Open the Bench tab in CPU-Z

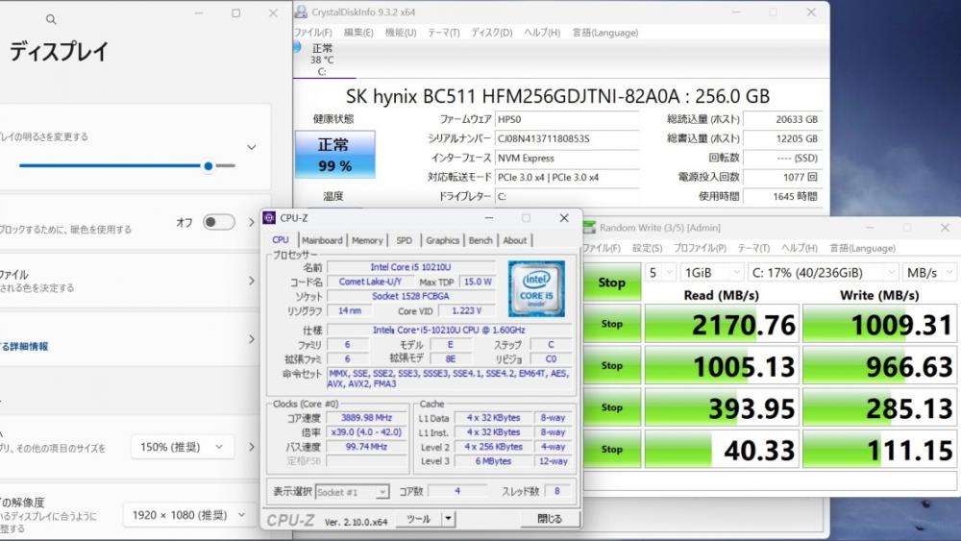(x=480, y=240)
